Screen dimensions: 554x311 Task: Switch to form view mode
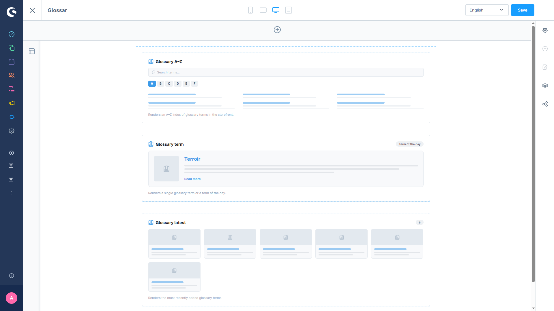click(x=289, y=10)
